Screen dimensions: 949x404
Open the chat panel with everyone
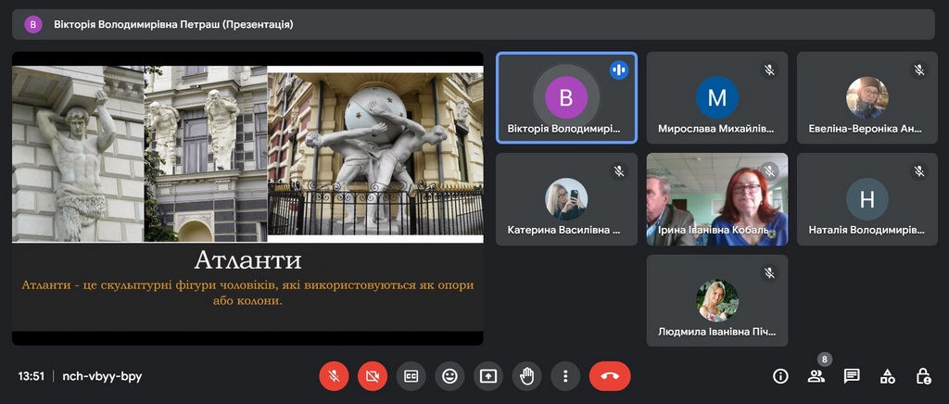tap(852, 376)
